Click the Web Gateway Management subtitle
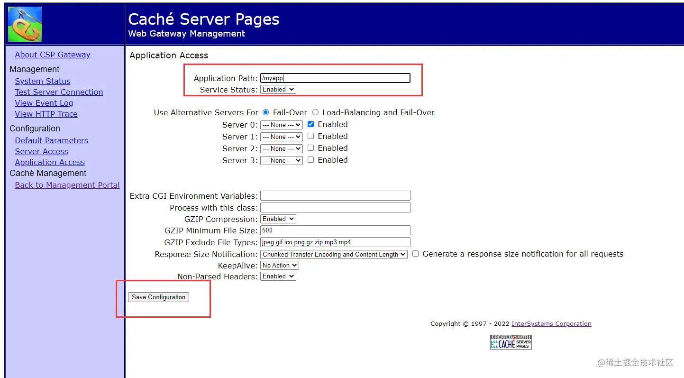 point(187,34)
